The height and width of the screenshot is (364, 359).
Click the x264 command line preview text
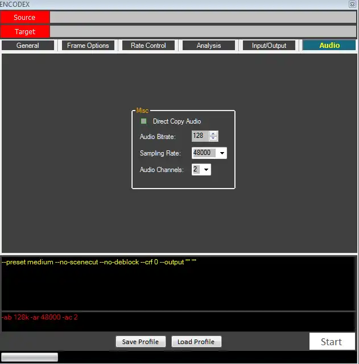click(x=99, y=262)
